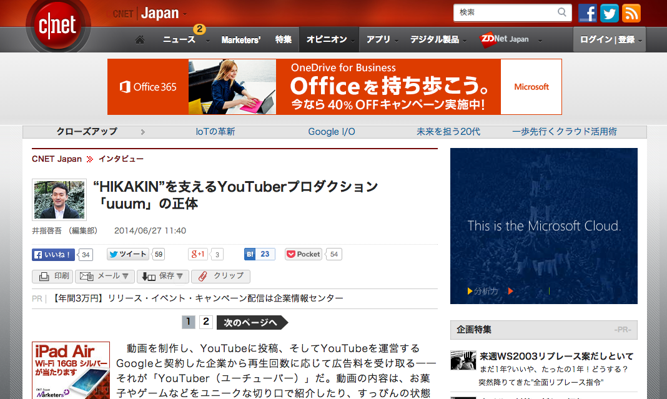Click the Microsoft Cloud sidebar ad
This screenshot has height=399, width=667.
[543, 226]
